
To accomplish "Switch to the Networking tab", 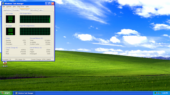I will [x=34, y=10].
